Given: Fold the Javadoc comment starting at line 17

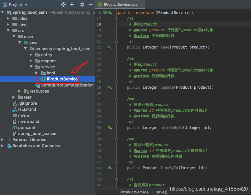Looking at the screenshot, I should 116,19.
